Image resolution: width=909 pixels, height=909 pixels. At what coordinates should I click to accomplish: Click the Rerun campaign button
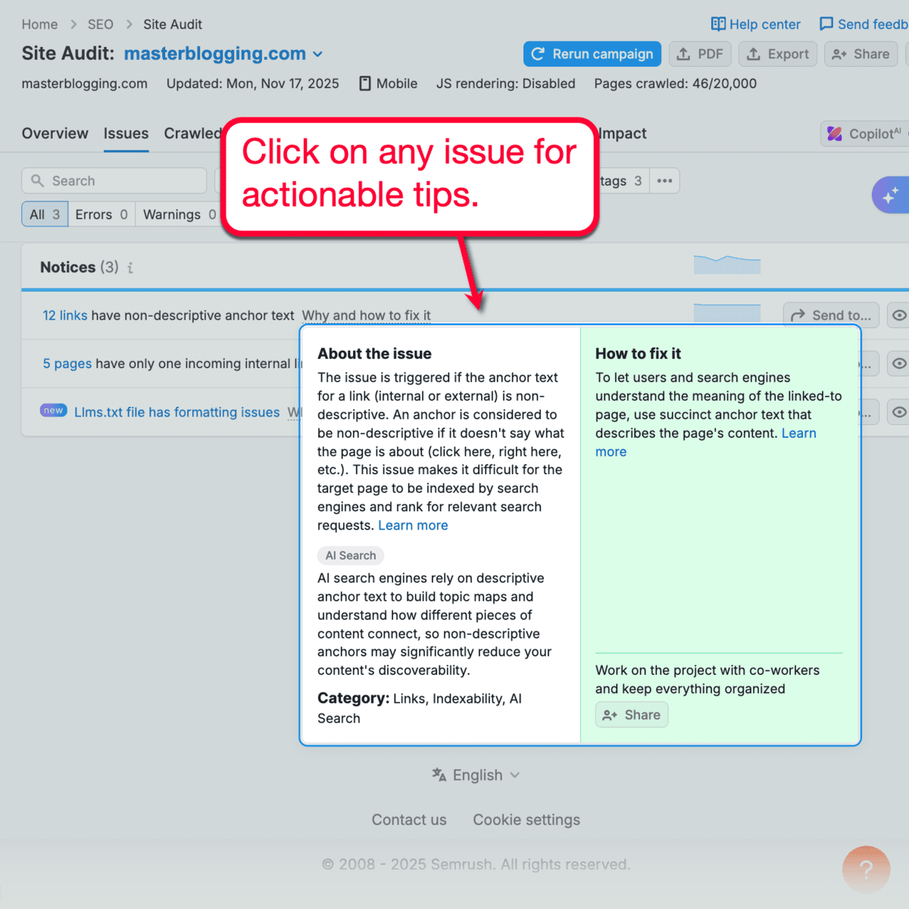coord(592,54)
